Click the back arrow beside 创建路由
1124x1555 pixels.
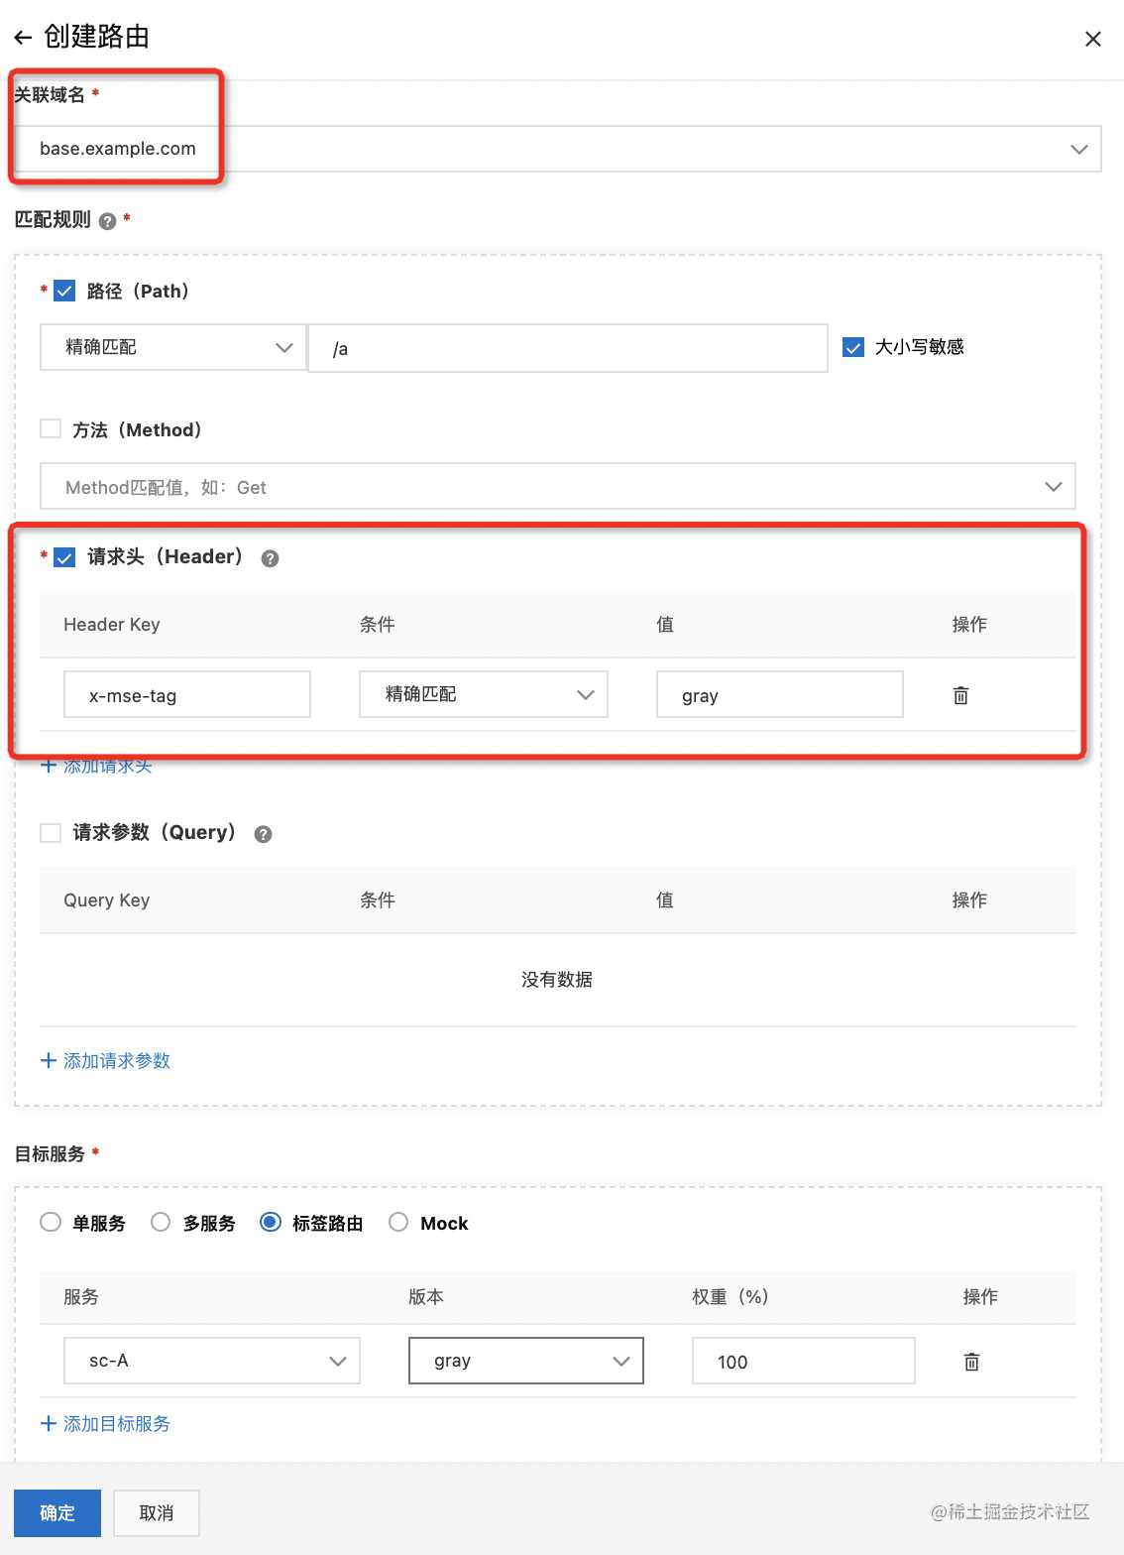coord(23,38)
